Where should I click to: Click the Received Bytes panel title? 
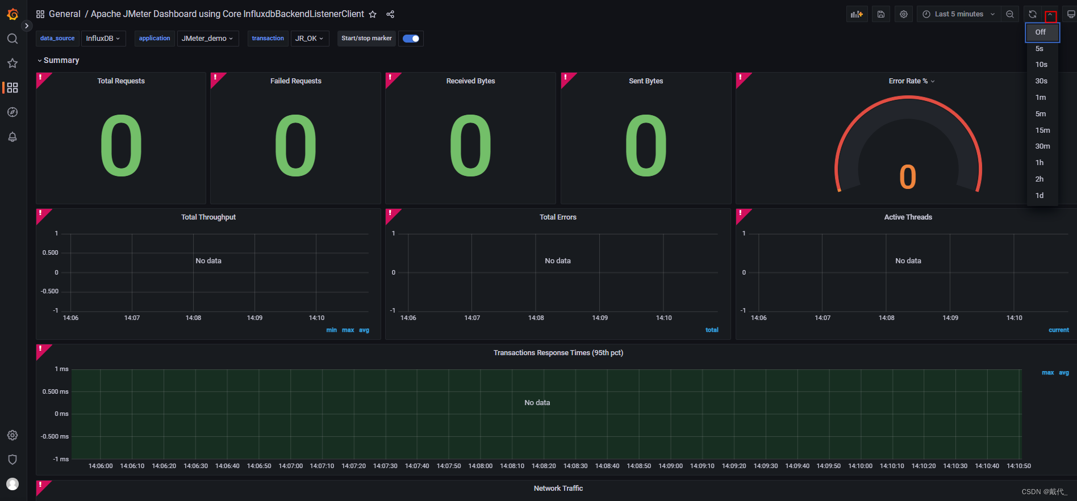click(471, 81)
